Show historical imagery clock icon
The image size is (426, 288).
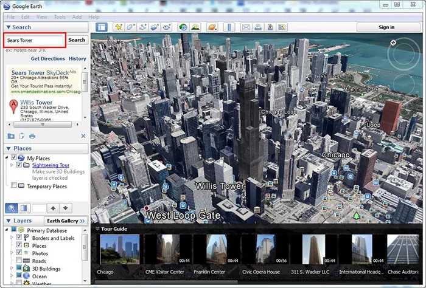coord(183,27)
